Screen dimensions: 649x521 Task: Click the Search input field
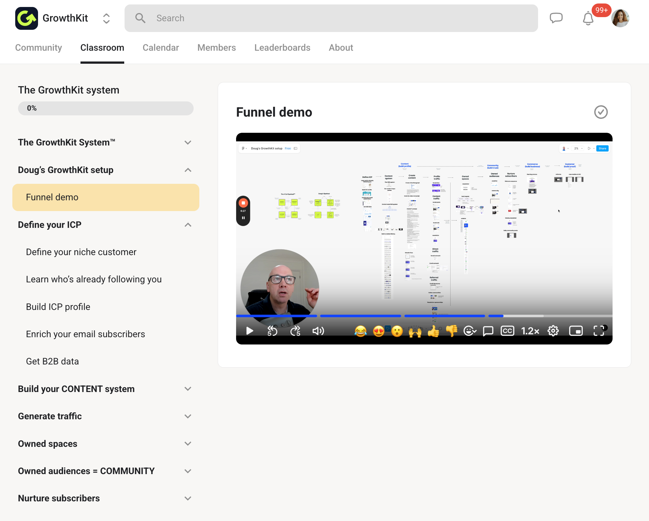pyautogui.click(x=331, y=18)
